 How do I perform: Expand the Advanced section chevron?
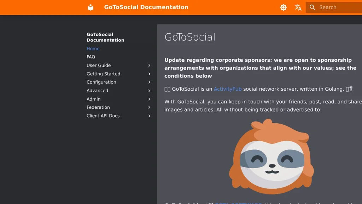[149, 91]
